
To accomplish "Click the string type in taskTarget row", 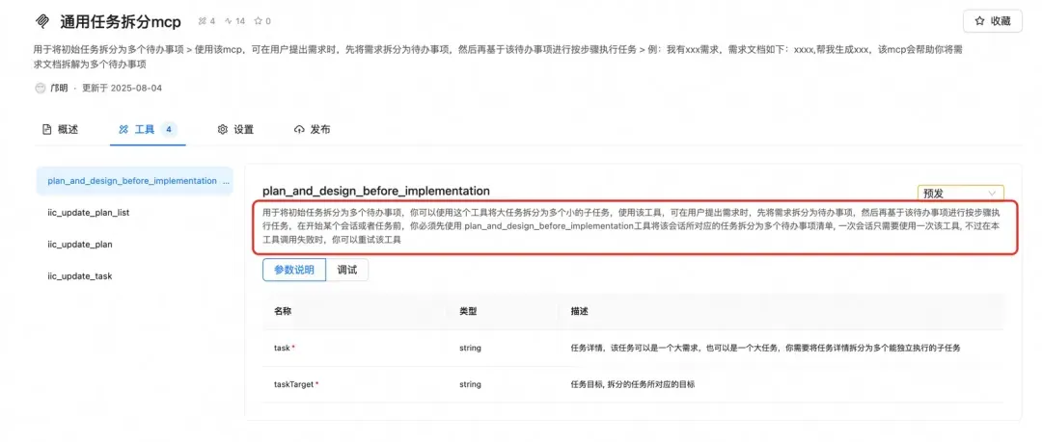I will (x=470, y=384).
